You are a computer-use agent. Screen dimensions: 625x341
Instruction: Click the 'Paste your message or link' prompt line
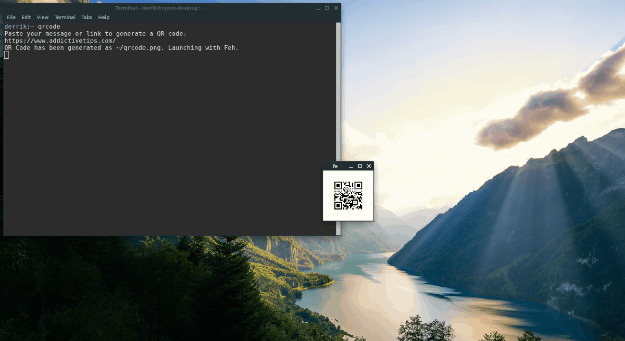[95, 33]
